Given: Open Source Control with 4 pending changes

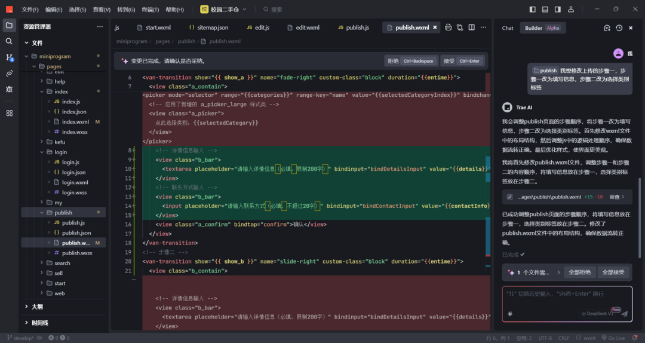Looking at the screenshot, I should (9, 57).
